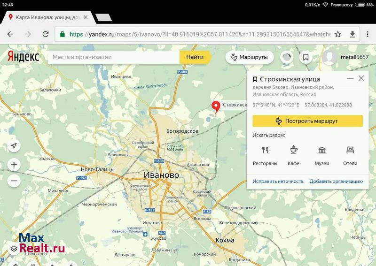Search nearby Отели
Viewport: 376px width, 266px height.
pyautogui.click(x=350, y=156)
